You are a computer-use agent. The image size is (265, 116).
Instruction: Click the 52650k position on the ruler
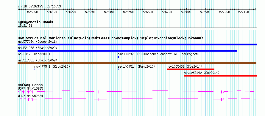129,12
